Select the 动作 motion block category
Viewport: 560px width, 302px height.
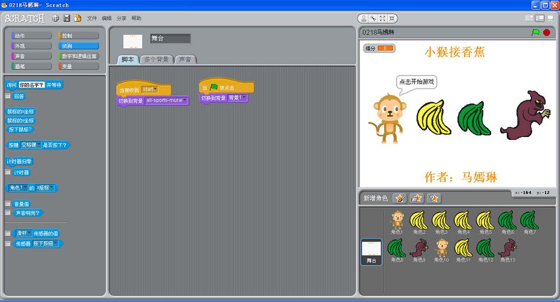tap(31, 36)
